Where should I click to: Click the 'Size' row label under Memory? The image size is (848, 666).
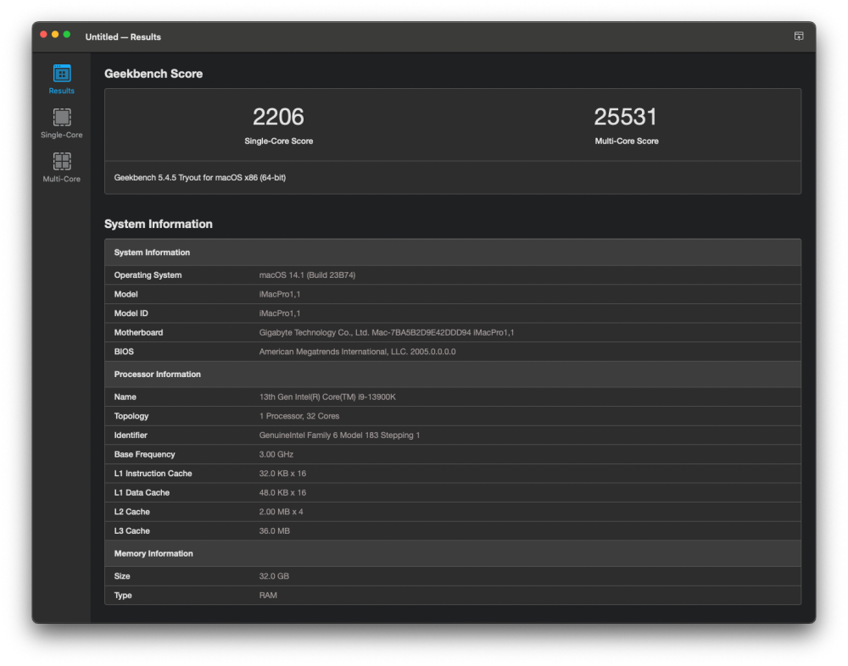(121, 576)
